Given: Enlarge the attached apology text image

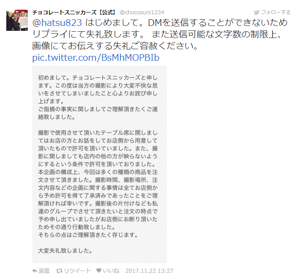Looking at the screenshot, I should (100, 165).
